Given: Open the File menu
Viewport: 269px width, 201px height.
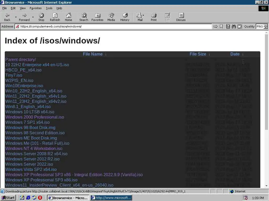Looking at the screenshot, I should click(4, 8).
